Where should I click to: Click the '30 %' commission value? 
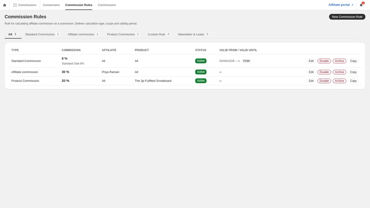(x=65, y=72)
